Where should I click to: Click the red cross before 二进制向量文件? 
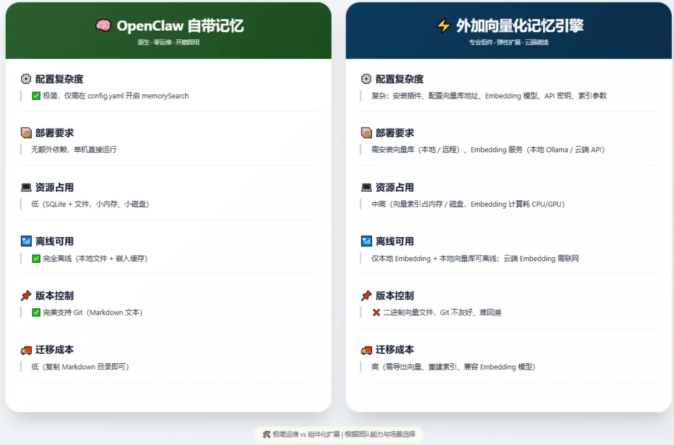tap(376, 313)
